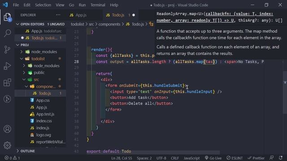
Task: Click Spaces: 2 indentation setting
Action: [144, 158]
